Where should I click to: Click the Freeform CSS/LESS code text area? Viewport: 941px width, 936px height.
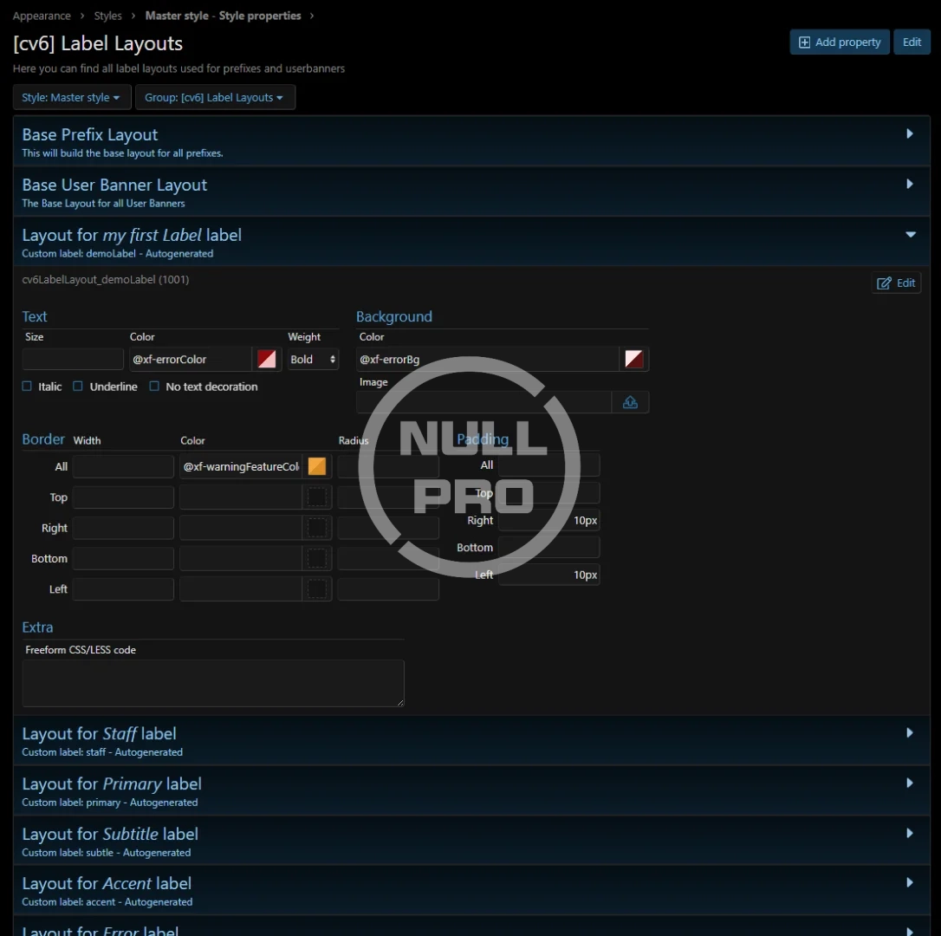point(212,683)
